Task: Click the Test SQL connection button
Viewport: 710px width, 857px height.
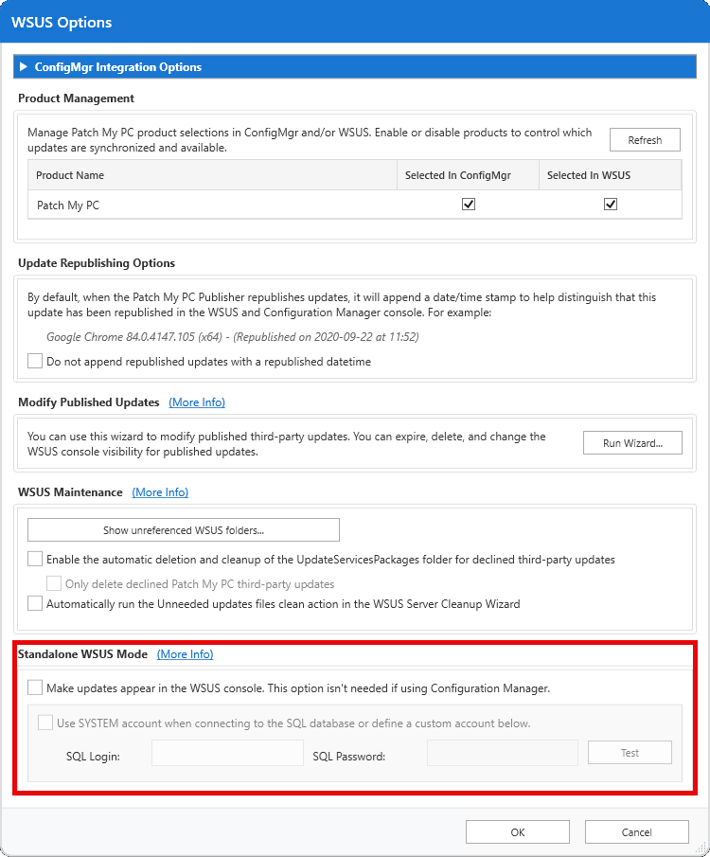Action: tap(630, 753)
